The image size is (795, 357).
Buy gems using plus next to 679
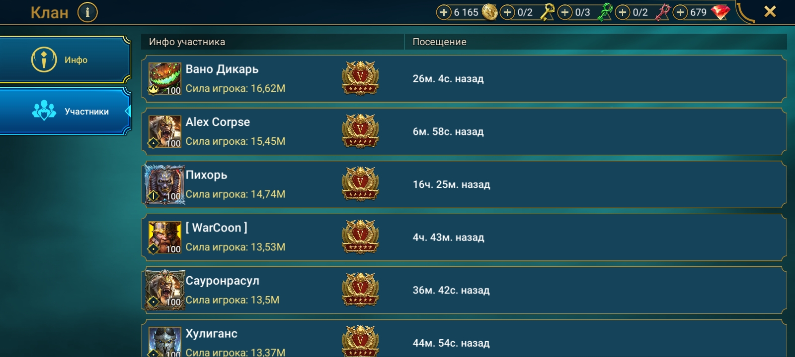(680, 12)
